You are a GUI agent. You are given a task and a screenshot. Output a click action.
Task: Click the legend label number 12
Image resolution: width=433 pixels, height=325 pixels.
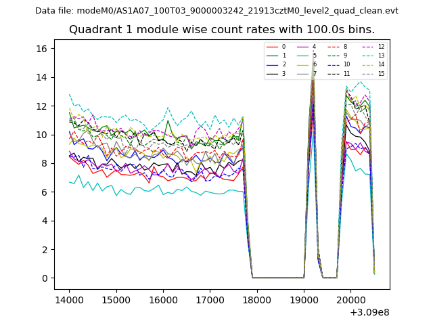point(381,47)
